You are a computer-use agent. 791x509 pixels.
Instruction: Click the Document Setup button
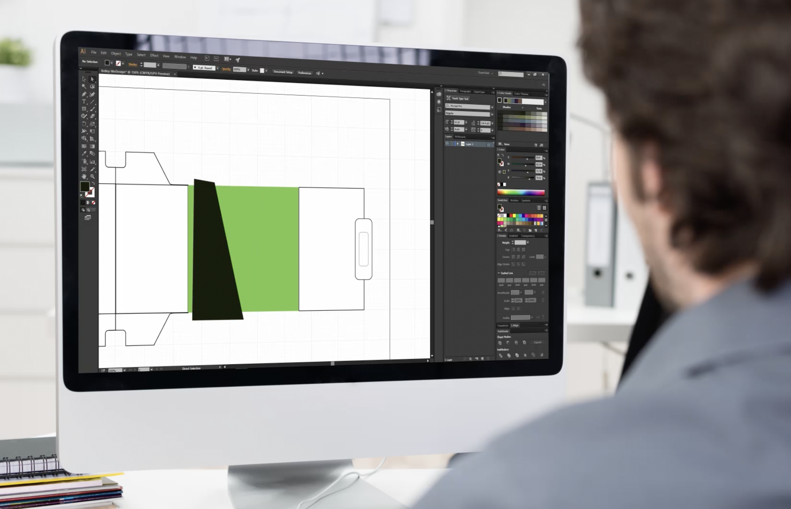(283, 72)
